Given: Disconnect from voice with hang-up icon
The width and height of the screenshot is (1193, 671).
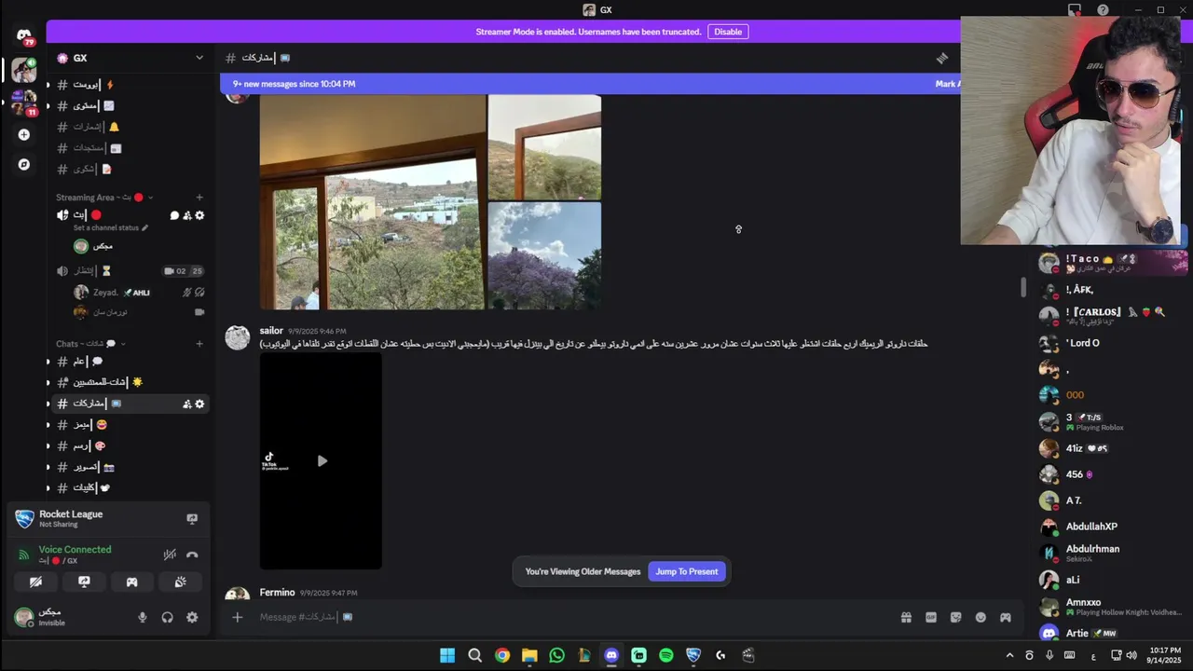Looking at the screenshot, I should pos(192,555).
